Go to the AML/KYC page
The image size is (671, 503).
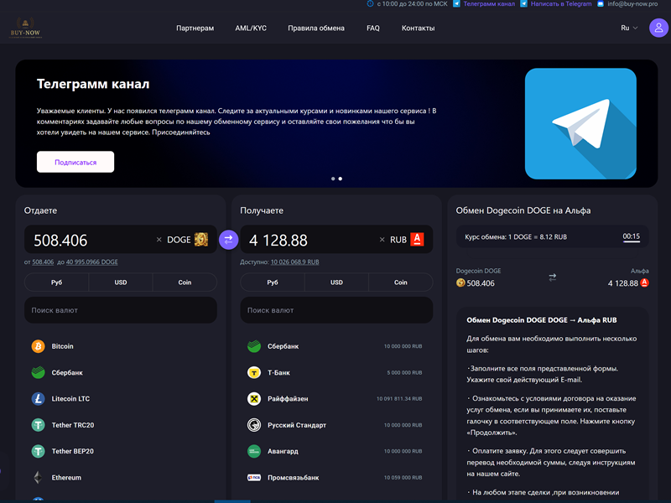coord(251,28)
